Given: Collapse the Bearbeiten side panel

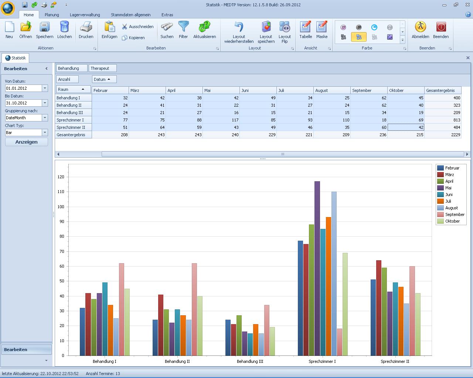Looking at the screenshot, I should (x=47, y=69).
